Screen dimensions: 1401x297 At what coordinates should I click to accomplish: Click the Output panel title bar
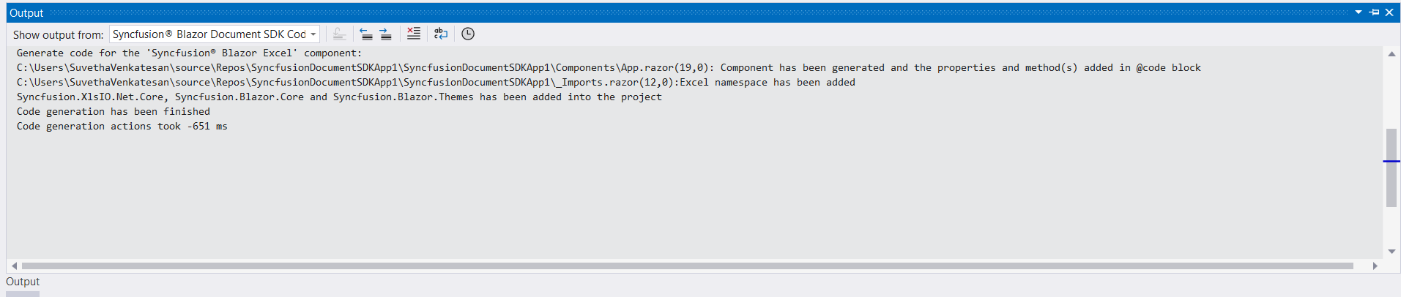pyautogui.click(x=659, y=12)
